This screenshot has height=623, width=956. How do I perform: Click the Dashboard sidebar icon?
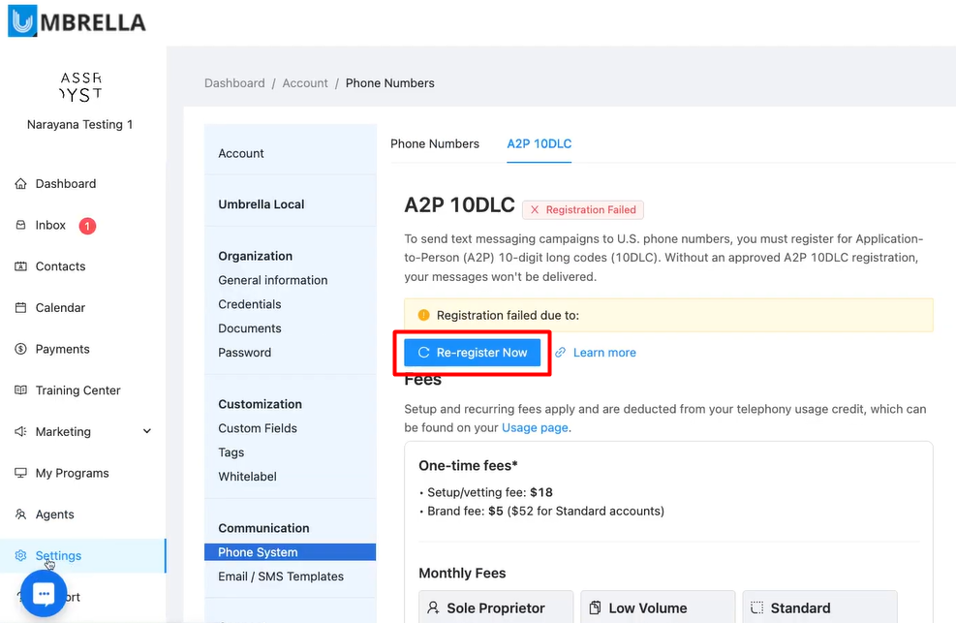tap(21, 184)
